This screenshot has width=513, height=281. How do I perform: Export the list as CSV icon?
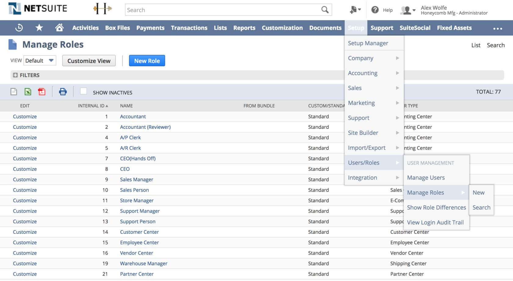click(x=14, y=92)
